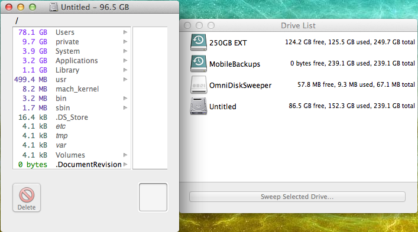Screen dimensions: 418x232
Task: Click the disk icon in the Untitled window title
Action: point(54,7)
